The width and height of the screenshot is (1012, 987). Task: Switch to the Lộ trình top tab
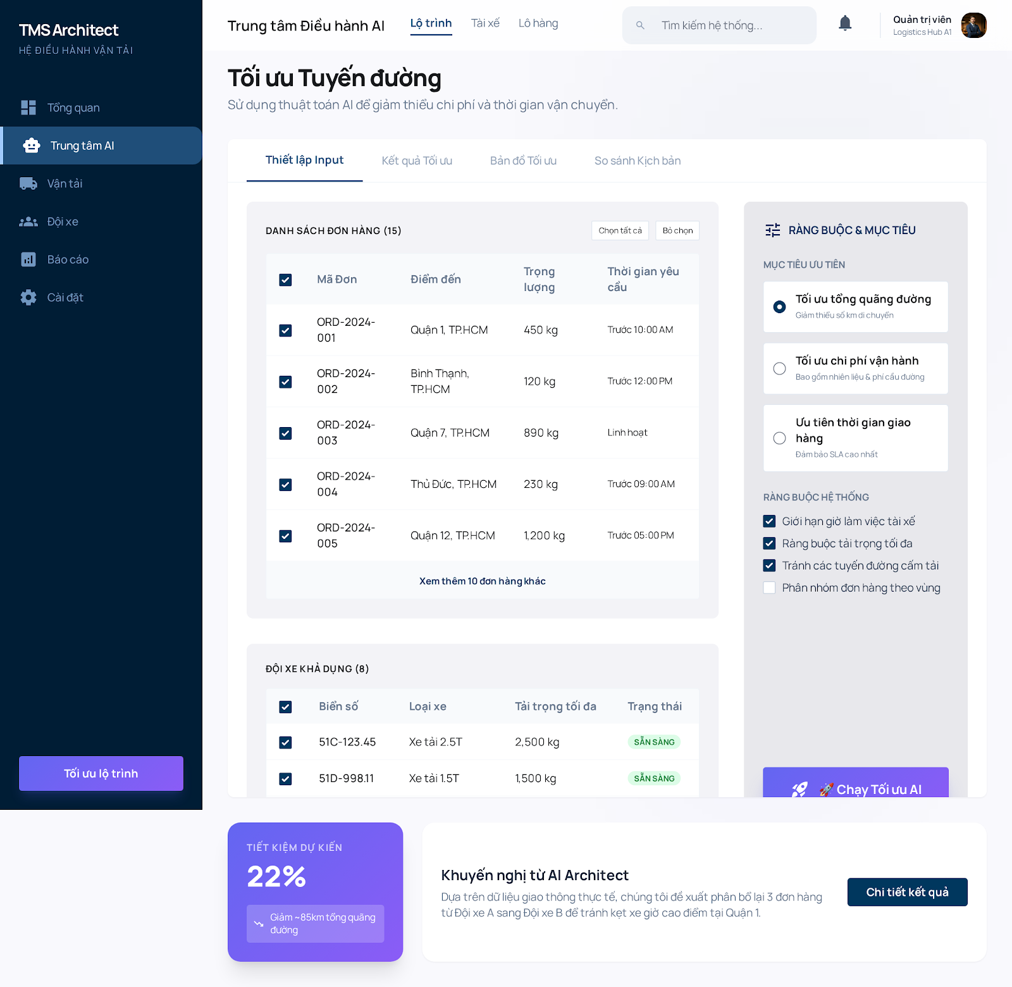tap(431, 23)
